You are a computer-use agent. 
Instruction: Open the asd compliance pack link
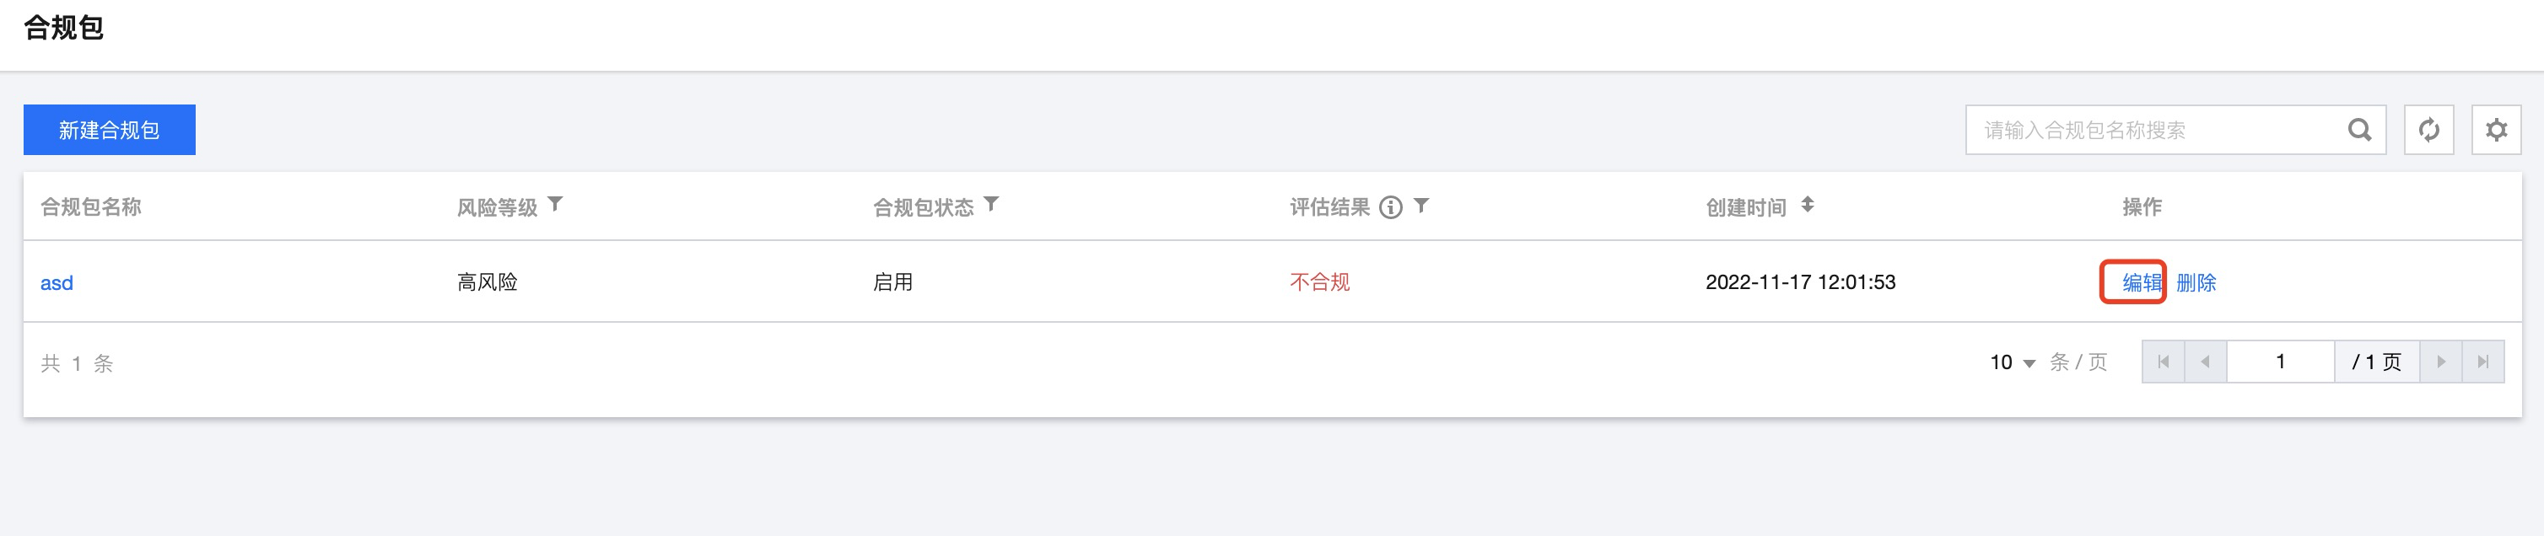[x=57, y=283]
